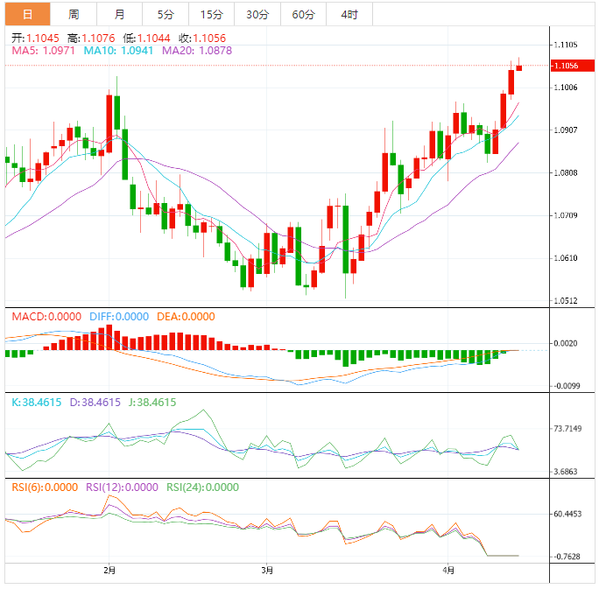The width and height of the screenshot is (599, 589).
Task: Open the 5分 timeframe tab
Action: tap(166, 14)
